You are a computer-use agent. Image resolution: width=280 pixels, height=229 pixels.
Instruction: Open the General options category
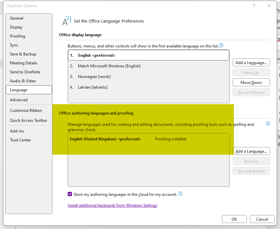tap(29, 18)
